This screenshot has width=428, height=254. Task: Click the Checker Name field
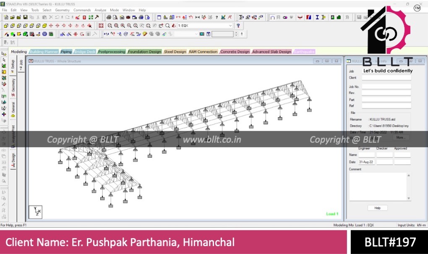pyautogui.click(x=384, y=155)
